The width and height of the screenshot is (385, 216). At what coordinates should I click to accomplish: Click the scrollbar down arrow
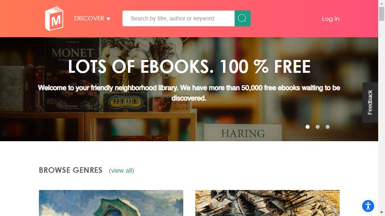[381, 212]
